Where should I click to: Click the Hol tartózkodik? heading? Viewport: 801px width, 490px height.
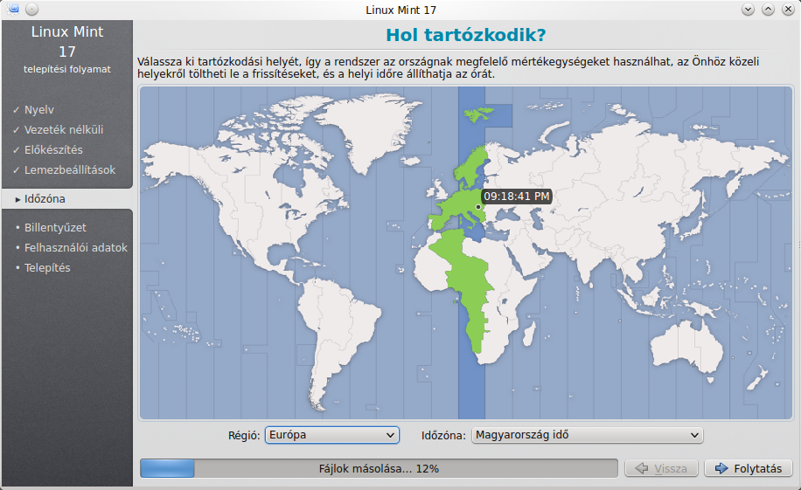coord(466,35)
